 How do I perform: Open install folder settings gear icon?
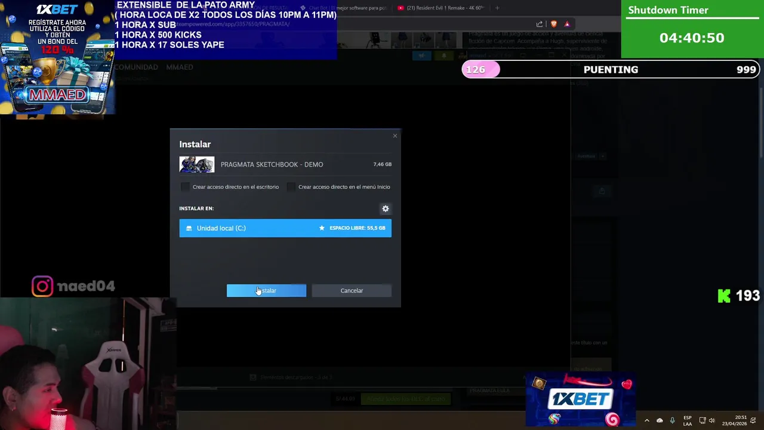(386, 208)
